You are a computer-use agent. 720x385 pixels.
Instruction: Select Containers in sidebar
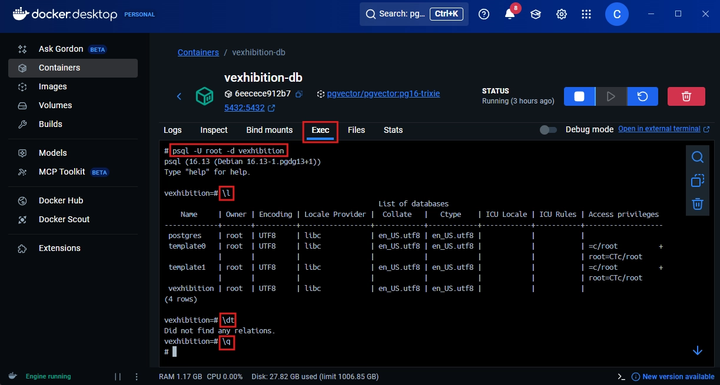(73, 68)
